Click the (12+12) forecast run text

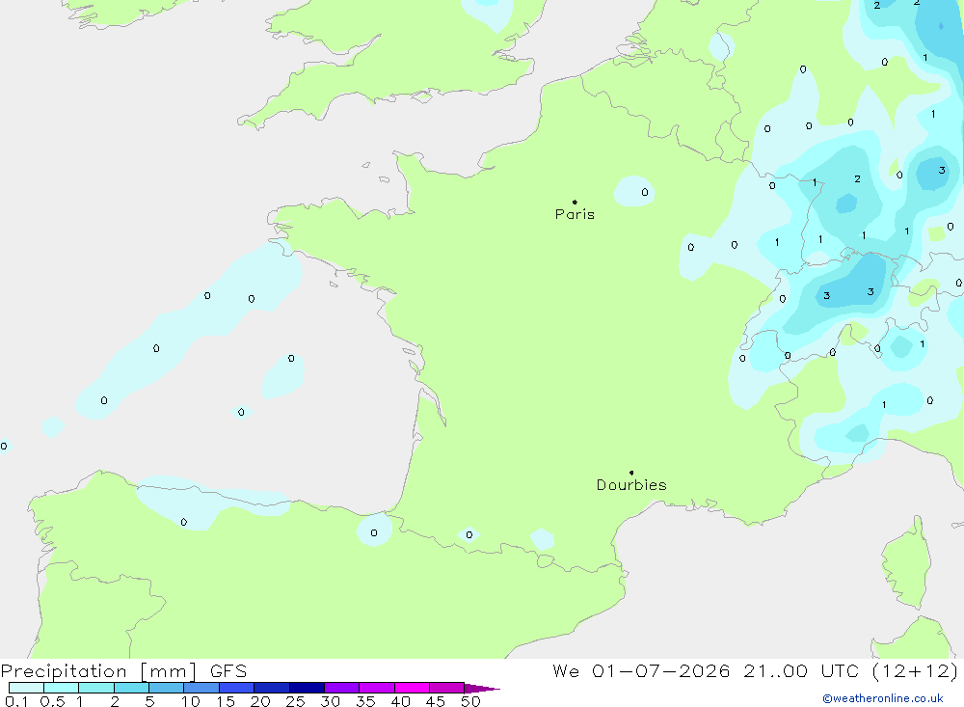[x=915, y=671]
